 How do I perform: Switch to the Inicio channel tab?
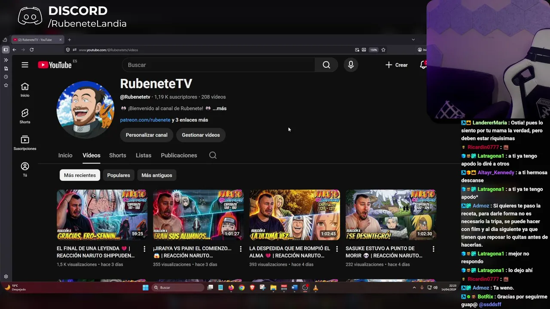tap(65, 155)
